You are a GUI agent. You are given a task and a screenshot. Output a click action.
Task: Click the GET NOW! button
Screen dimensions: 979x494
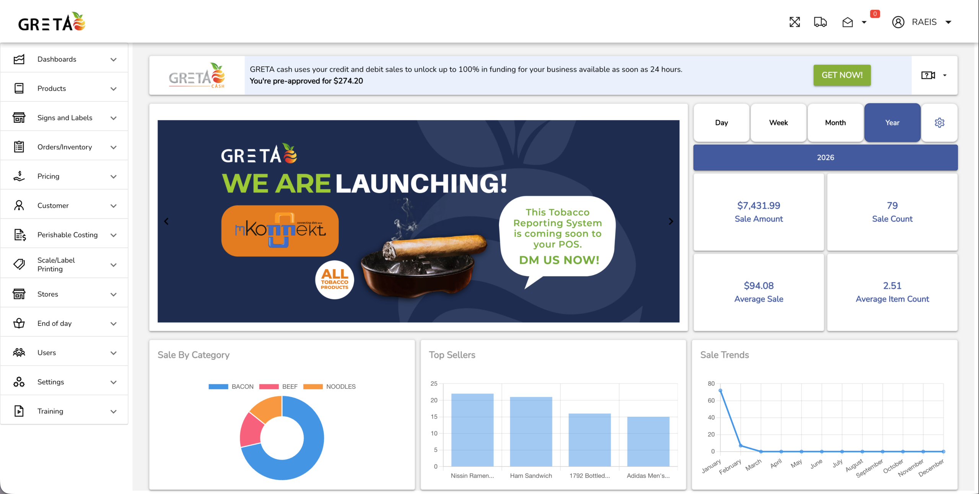842,75
